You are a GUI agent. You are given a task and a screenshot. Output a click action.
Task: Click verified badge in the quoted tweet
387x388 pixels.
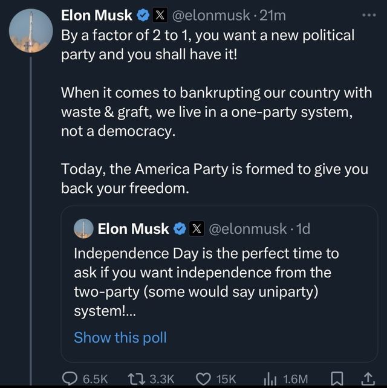tap(180, 228)
